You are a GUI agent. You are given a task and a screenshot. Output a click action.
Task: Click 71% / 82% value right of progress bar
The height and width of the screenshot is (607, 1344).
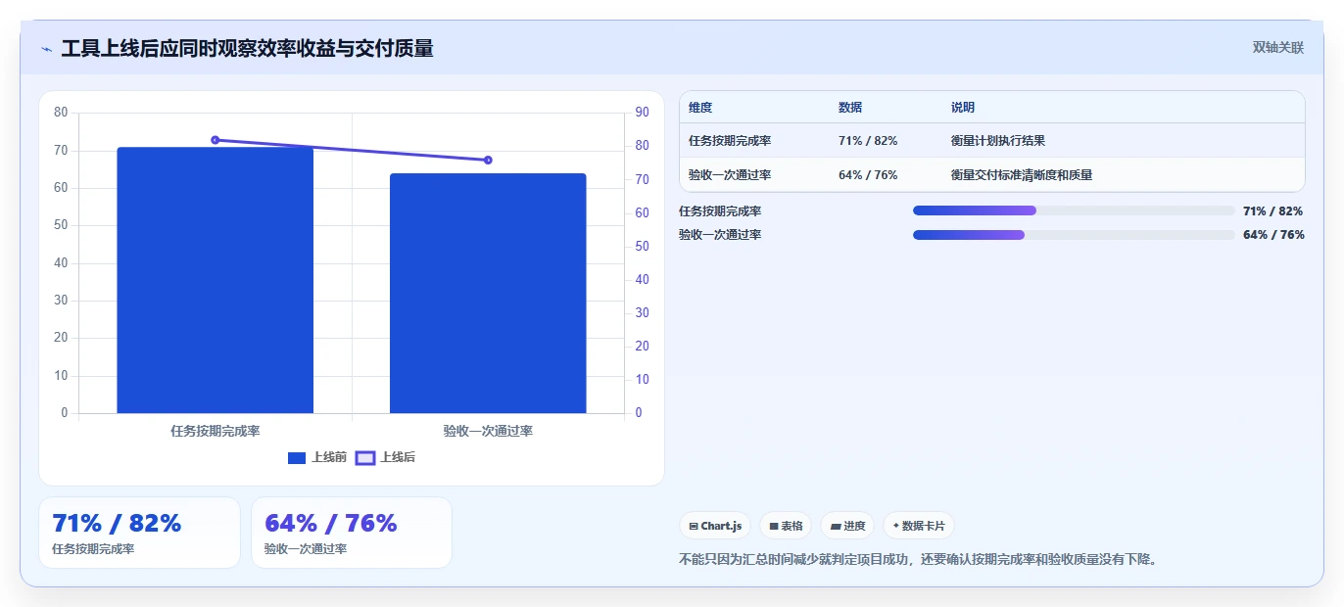pyautogui.click(x=1273, y=211)
